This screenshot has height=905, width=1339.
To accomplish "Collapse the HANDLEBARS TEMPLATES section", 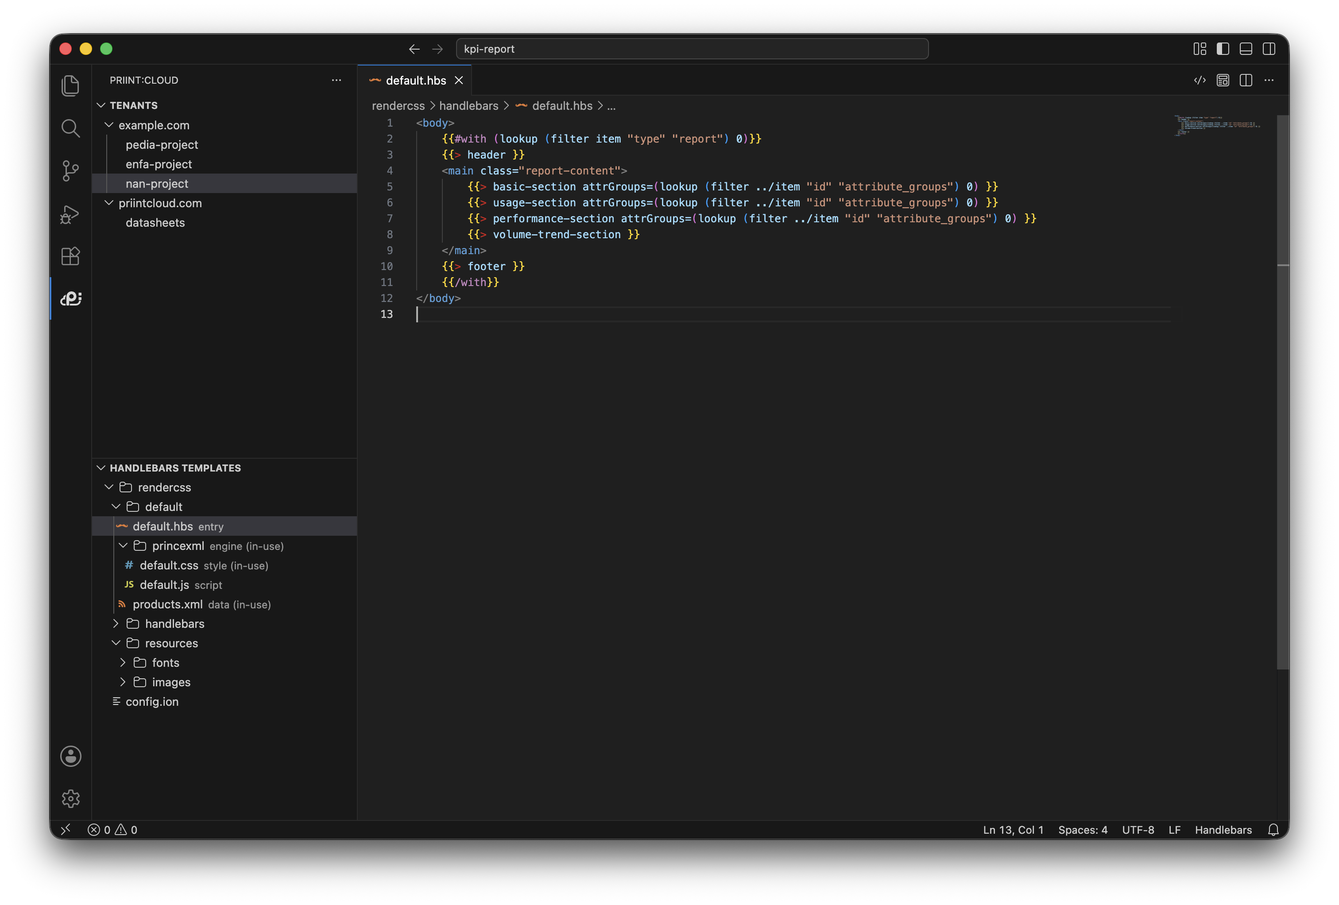I will (x=101, y=467).
